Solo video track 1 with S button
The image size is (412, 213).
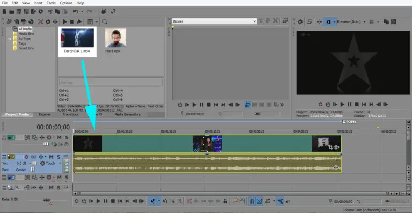(x=67, y=138)
